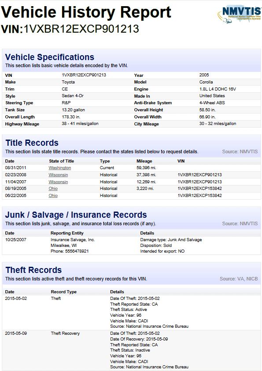Open the Wisconsin link dated 02/23/2008
The width and height of the screenshot is (262, 371).
[x=58, y=175]
